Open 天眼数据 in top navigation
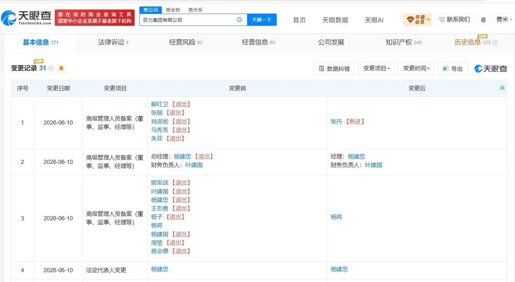 [335, 20]
